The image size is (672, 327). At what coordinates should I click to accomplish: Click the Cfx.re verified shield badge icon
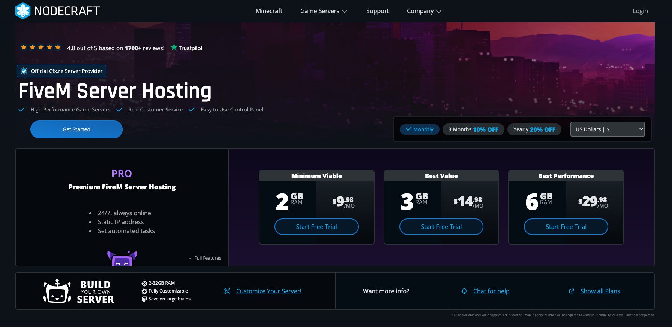point(24,71)
